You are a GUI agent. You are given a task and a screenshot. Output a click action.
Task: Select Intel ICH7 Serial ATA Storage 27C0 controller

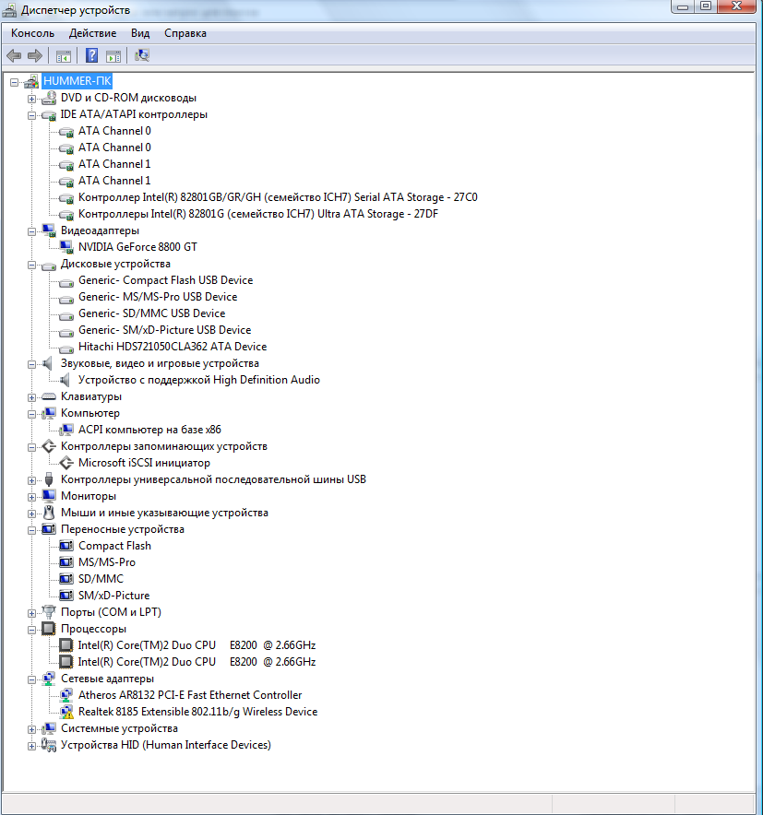click(278, 197)
